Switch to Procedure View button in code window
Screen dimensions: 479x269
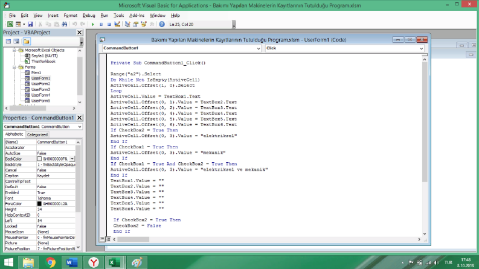[102, 239]
